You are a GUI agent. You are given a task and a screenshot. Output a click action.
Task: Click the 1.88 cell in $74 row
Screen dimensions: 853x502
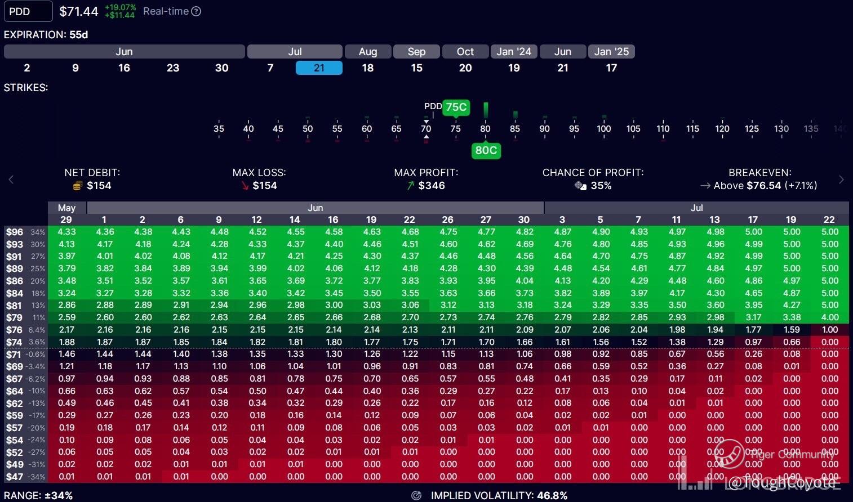66,342
